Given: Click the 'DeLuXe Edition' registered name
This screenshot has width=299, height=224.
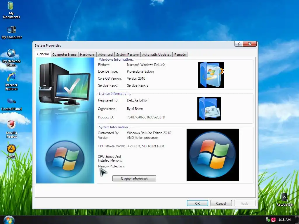Looking at the screenshot, I should (x=138, y=100).
